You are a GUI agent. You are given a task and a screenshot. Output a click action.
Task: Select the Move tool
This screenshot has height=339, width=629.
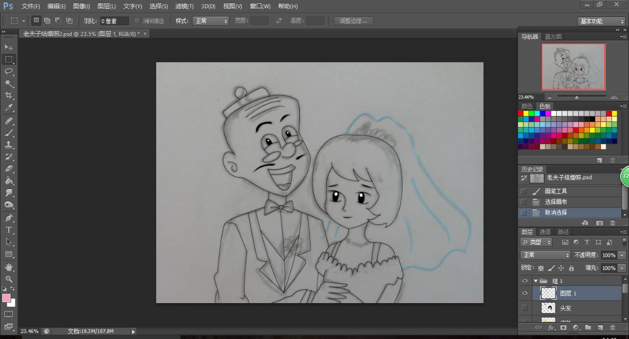click(x=8, y=47)
